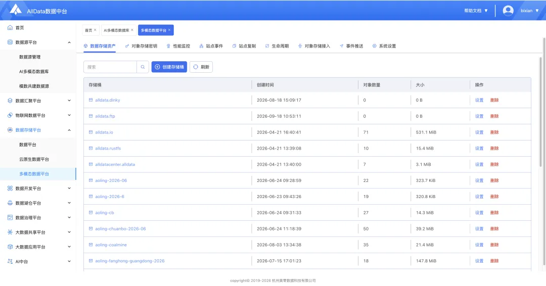Screen dimensions: 546x286
Task: Click the home icon beside 首页
Action: click(x=10, y=27)
